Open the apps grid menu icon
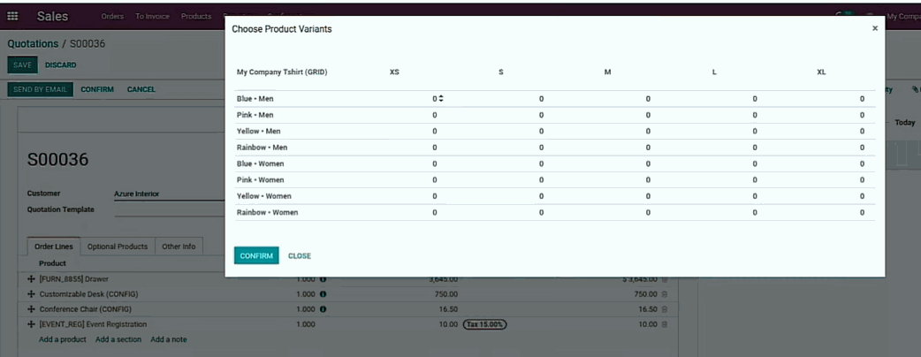The width and height of the screenshot is (921, 357). 12,16
